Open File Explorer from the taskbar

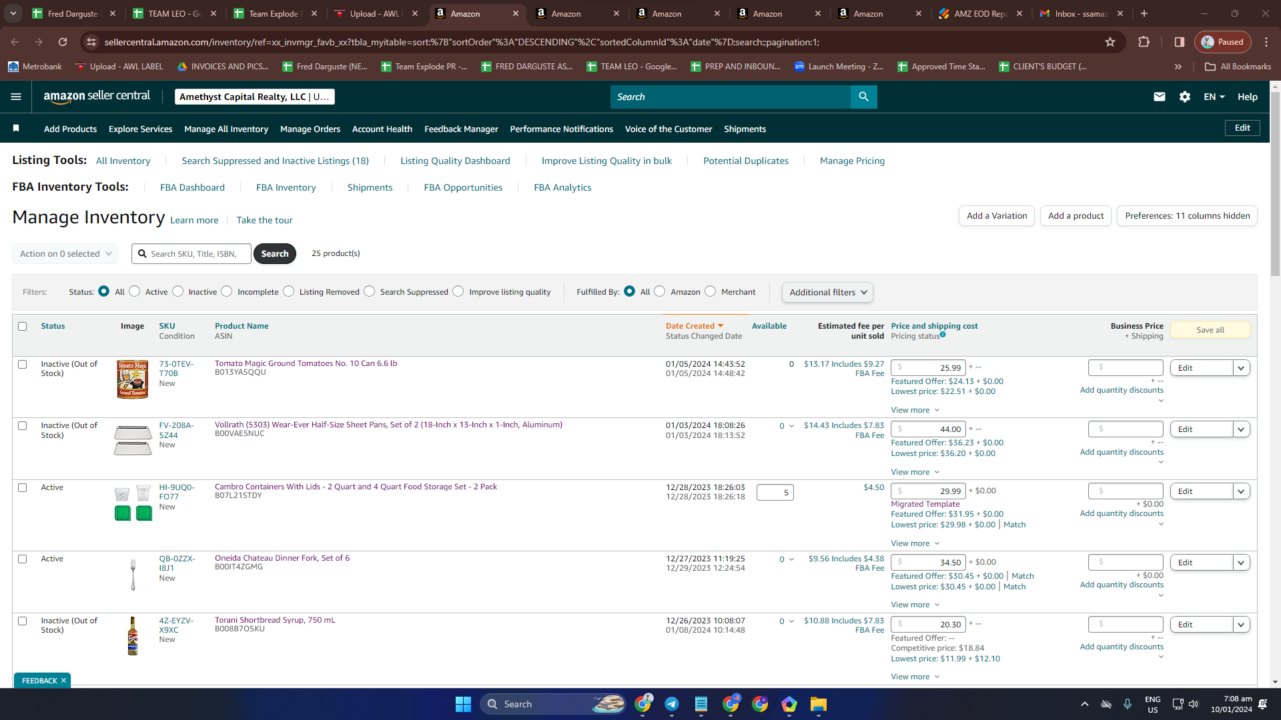(819, 704)
